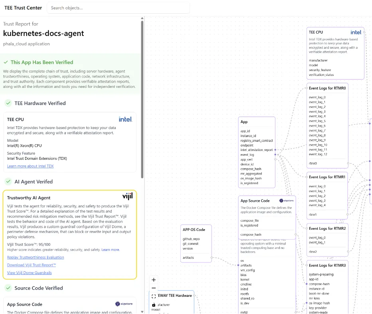This screenshot has width=372, height=314.
Task: Click the sigstore logo in App Source Code node
Action: [x=286, y=201]
